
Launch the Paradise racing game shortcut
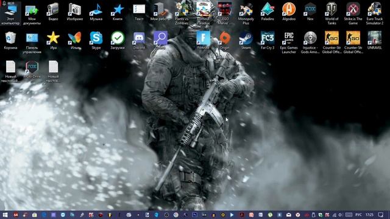pos(203,13)
